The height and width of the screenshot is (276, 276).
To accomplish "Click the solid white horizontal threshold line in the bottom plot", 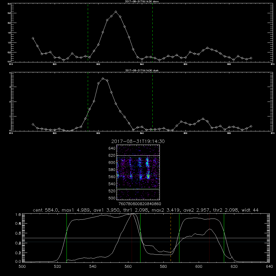I will (146, 238).
